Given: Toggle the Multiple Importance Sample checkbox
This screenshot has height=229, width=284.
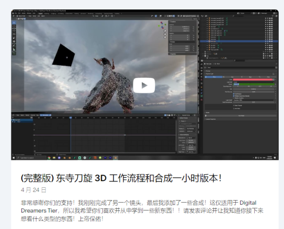Looking at the screenshot, I should pos(233,96).
